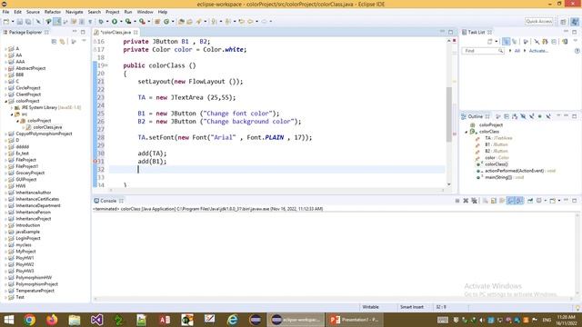Toggle Hide Local Types in Outline toolbar
Viewport: 582px width, 327px height.
[548, 116]
